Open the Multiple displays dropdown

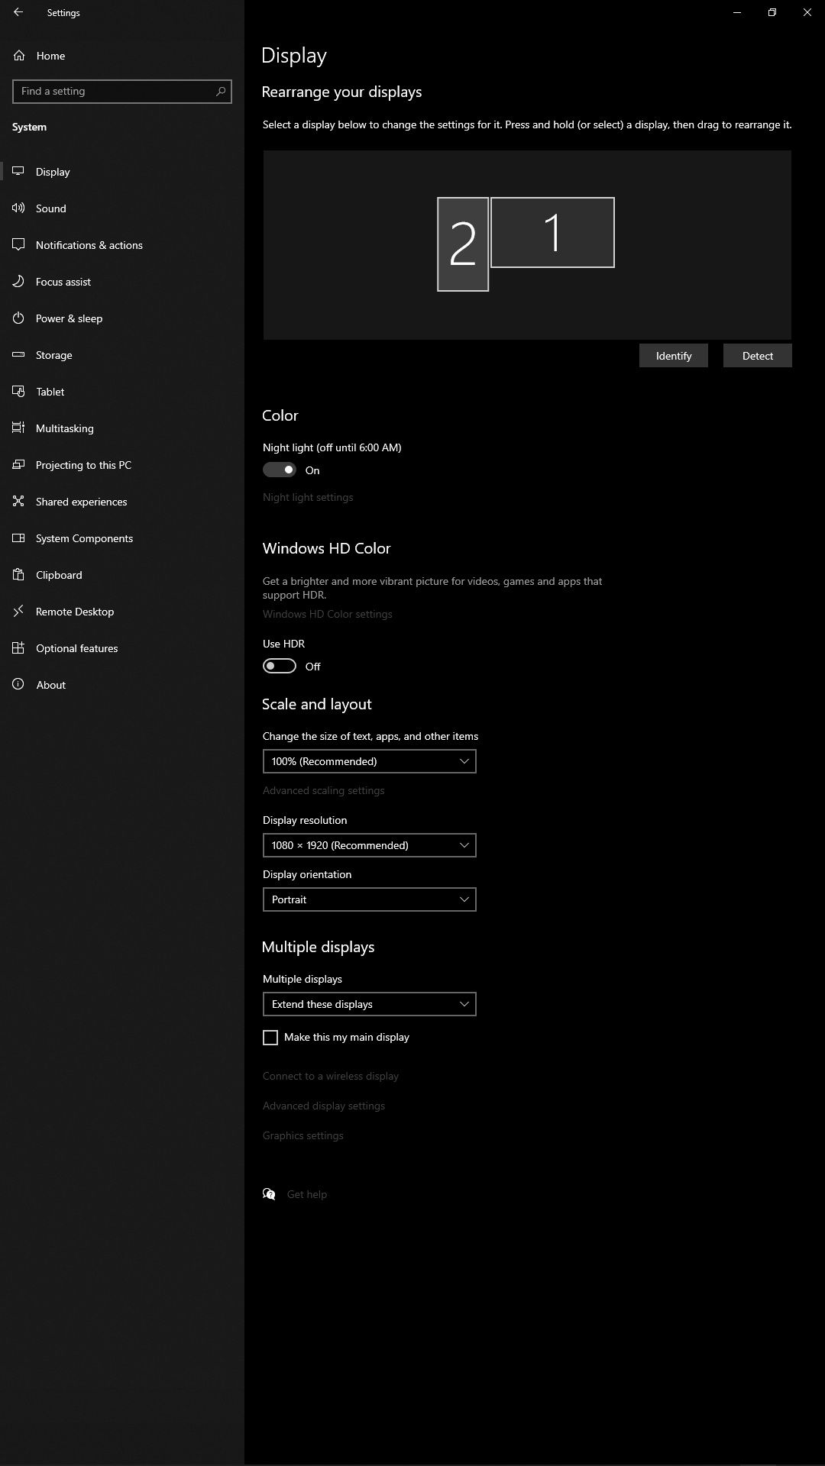pyautogui.click(x=370, y=1004)
